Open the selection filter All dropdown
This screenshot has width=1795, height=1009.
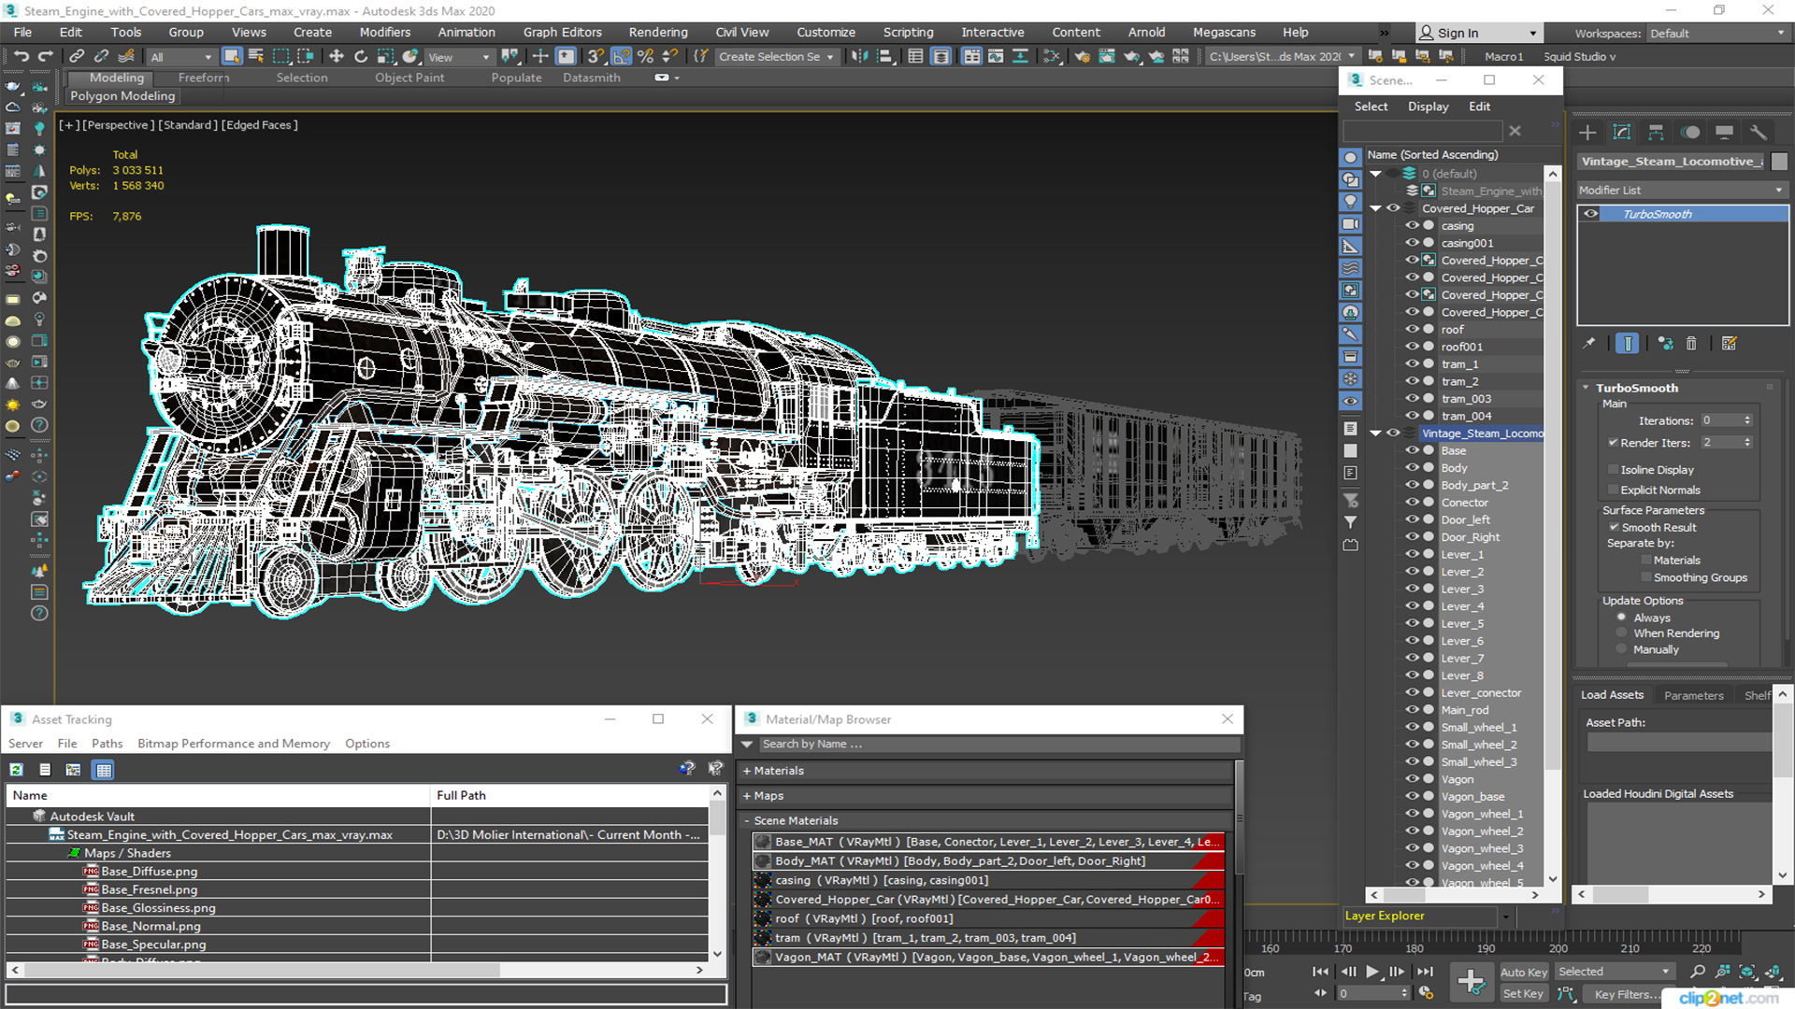181,57
